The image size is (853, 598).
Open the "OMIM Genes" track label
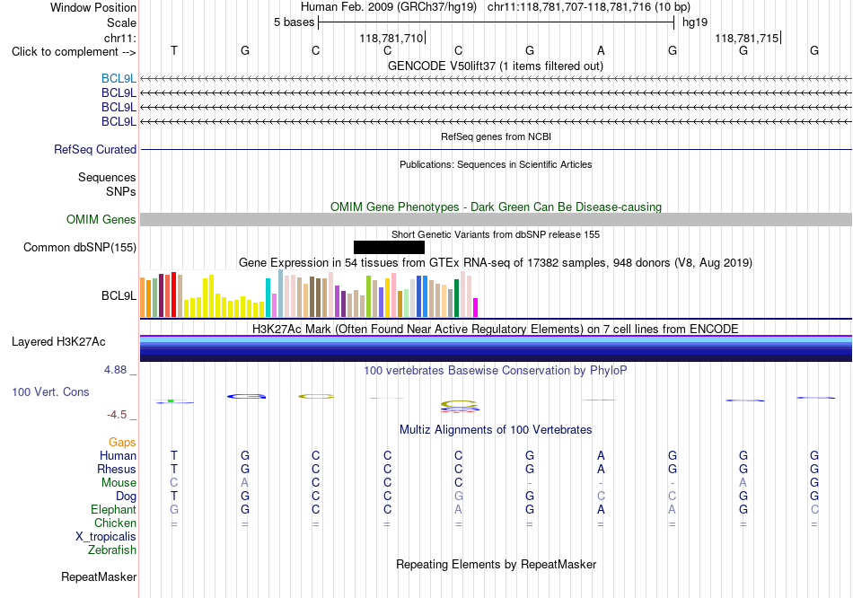click(x=101, y=219)
